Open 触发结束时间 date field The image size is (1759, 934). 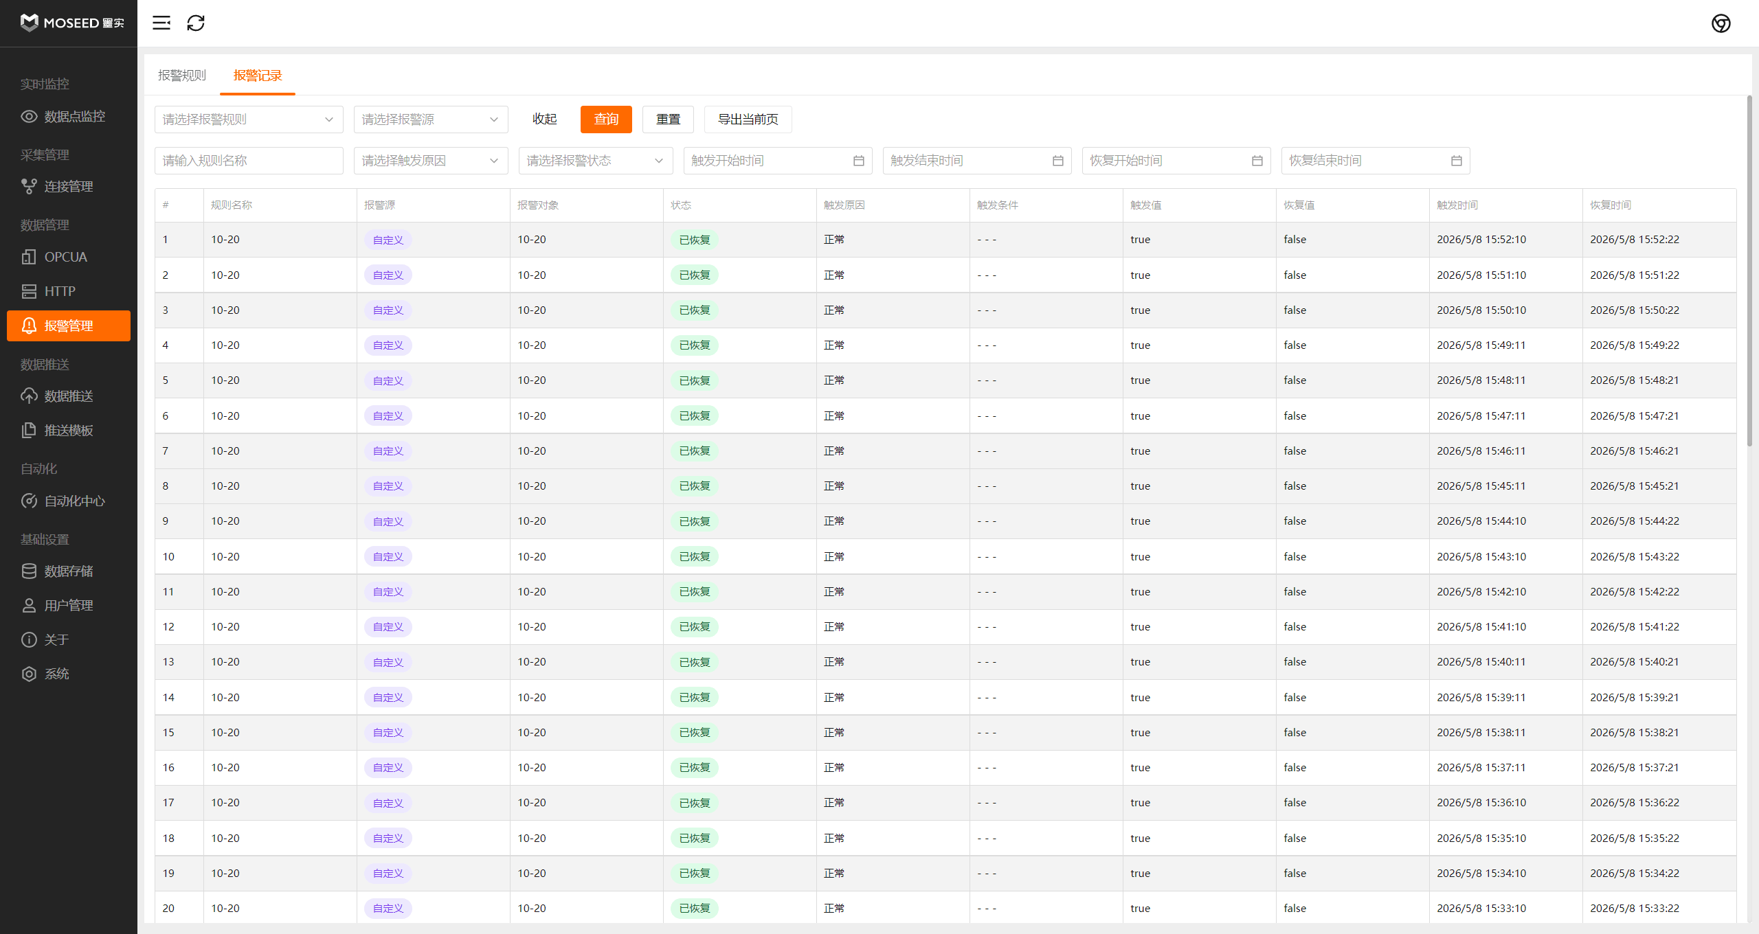(977, 161)
